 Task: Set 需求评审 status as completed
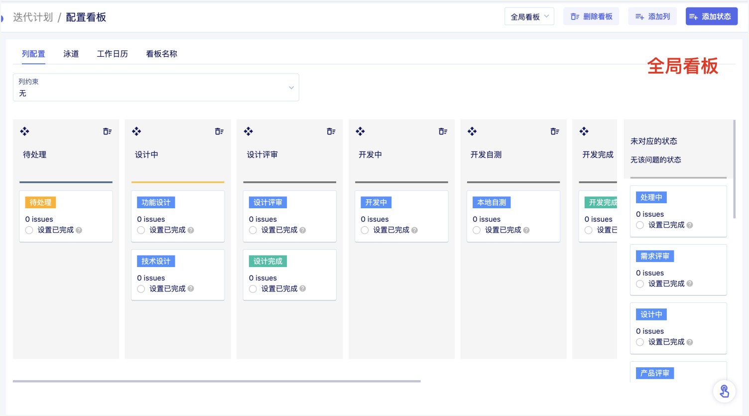[x=640, y=283]
